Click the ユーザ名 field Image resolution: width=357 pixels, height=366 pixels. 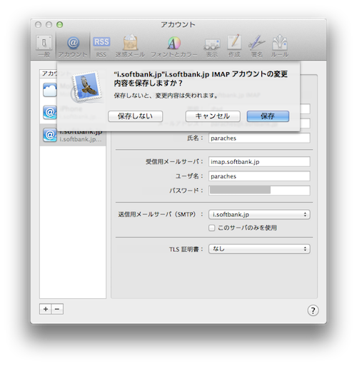pos(259,176)
